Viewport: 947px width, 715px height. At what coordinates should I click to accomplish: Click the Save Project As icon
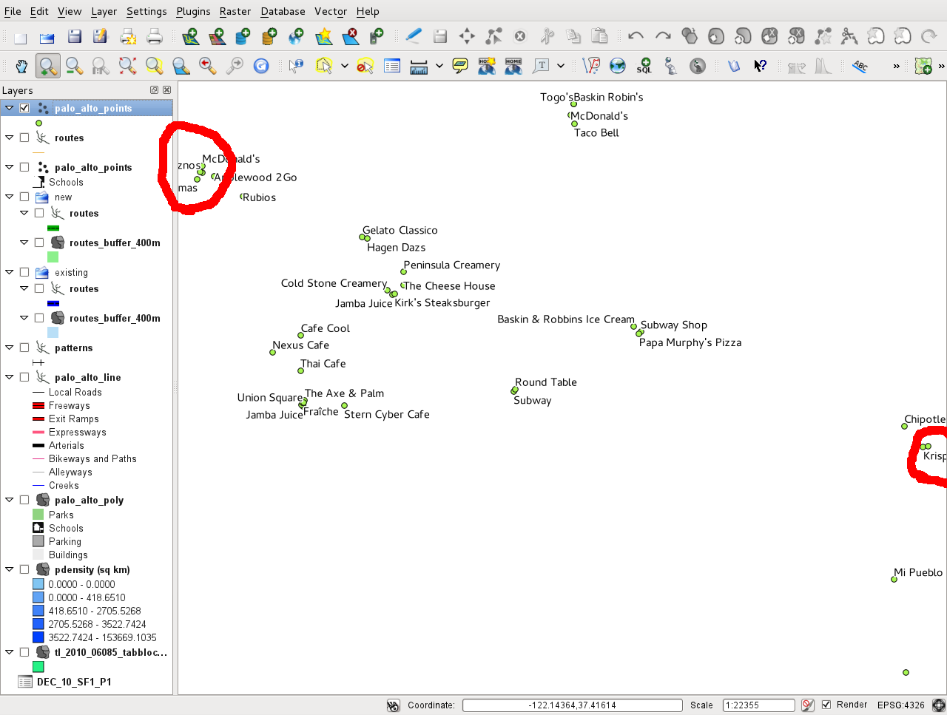point(101,36)
